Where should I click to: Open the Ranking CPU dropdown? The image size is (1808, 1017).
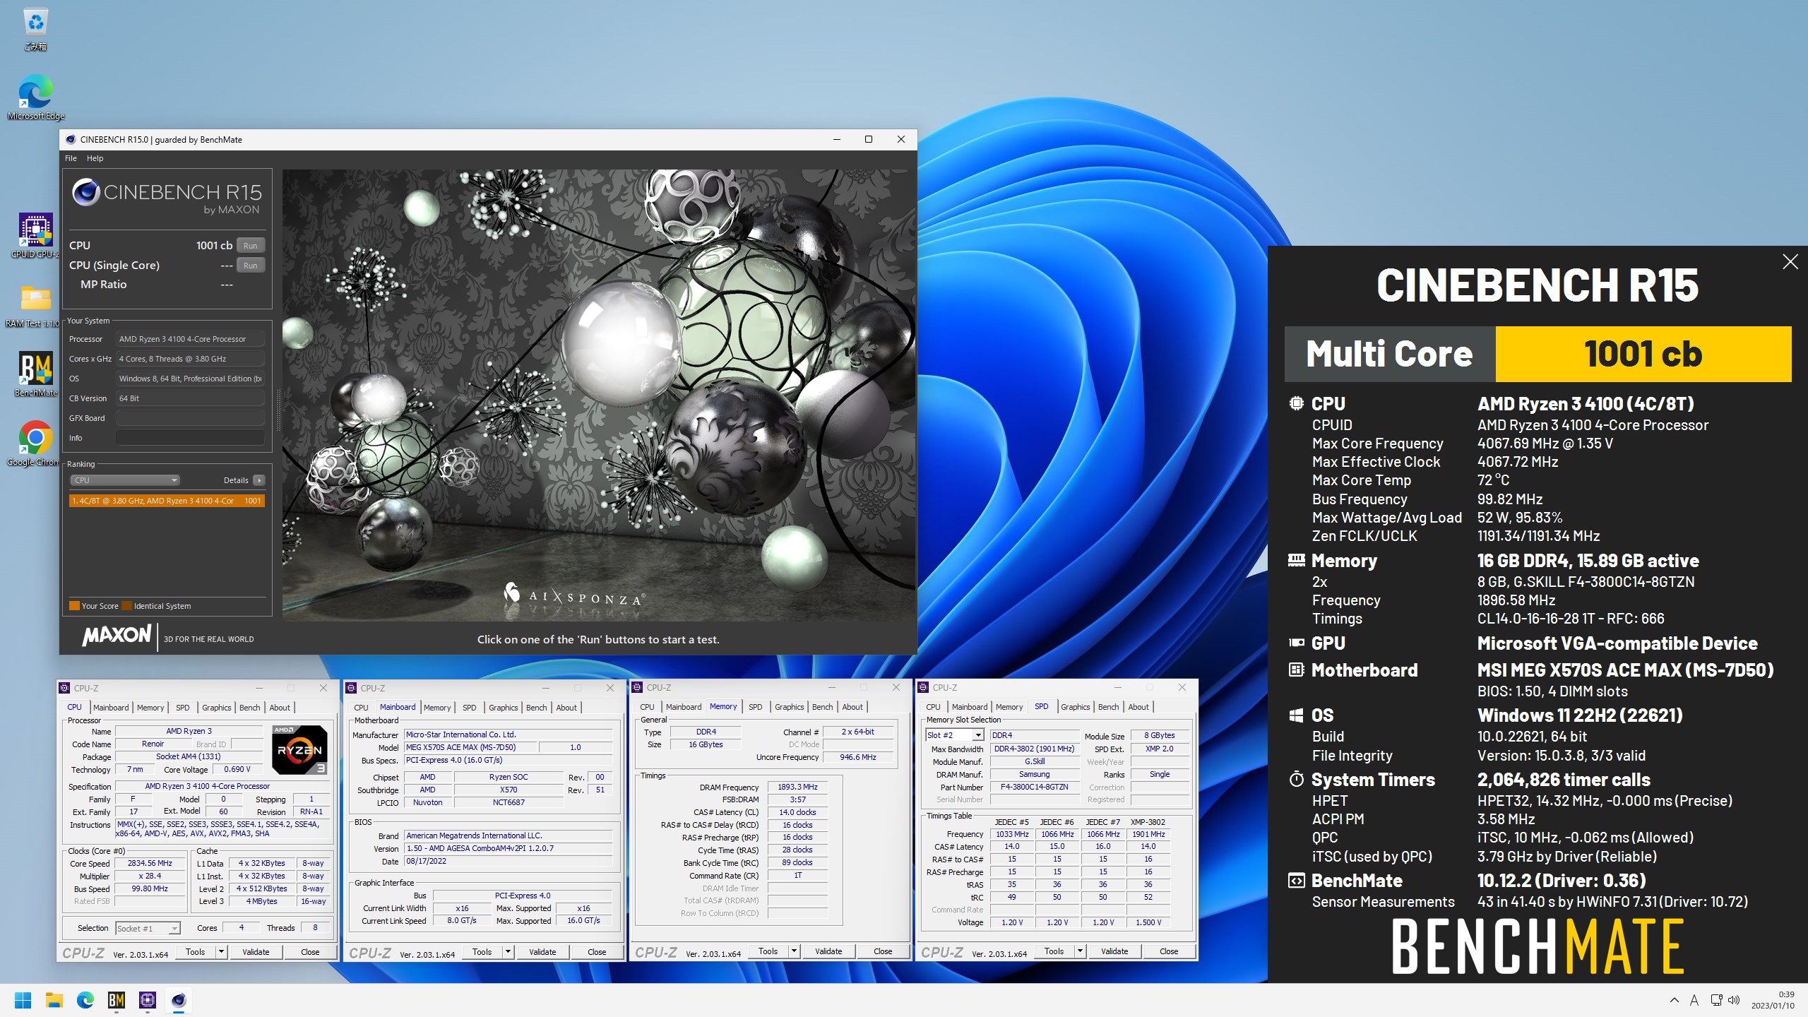[x=124, y=480]
